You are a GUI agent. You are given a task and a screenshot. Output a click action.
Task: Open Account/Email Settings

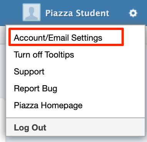(x=58, y=38)
